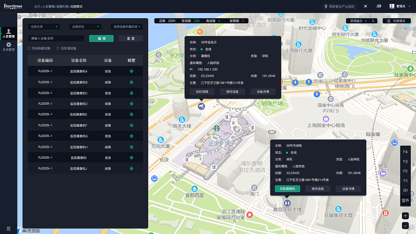Switch to floor F3
The width and height of the screenshot is (416, 234).
click(x=405, y=162)
